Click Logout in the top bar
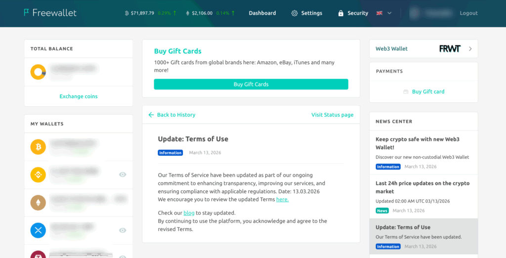 click(468, 13)
